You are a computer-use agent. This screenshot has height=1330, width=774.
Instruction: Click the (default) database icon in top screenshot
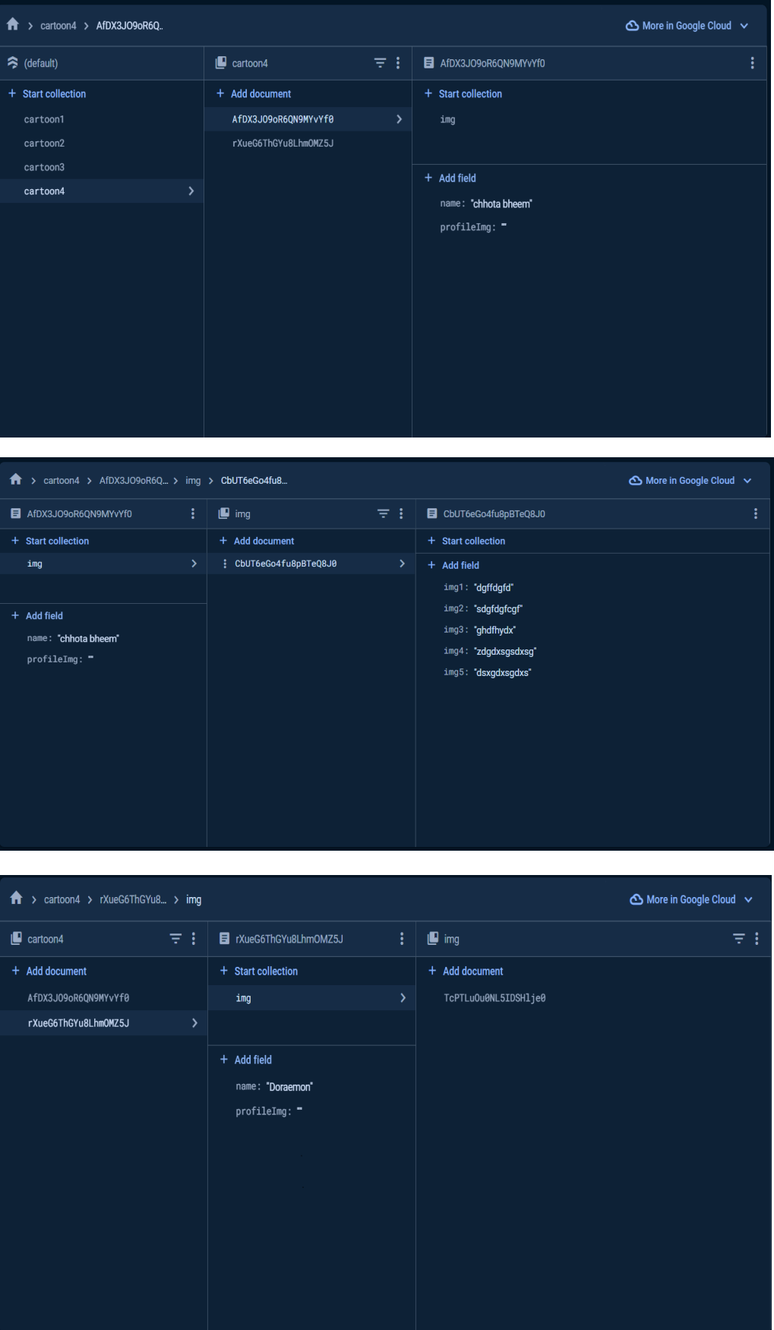[12, 63]
